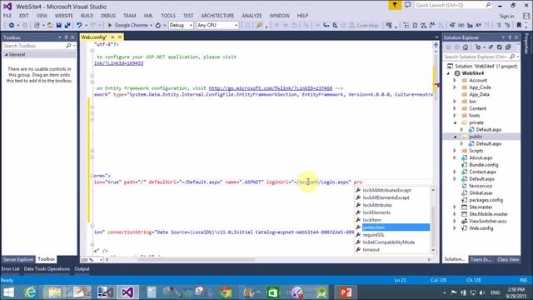Open the FILE menu
This screenshot has width=533, height=300.
(x=7, y=16)
